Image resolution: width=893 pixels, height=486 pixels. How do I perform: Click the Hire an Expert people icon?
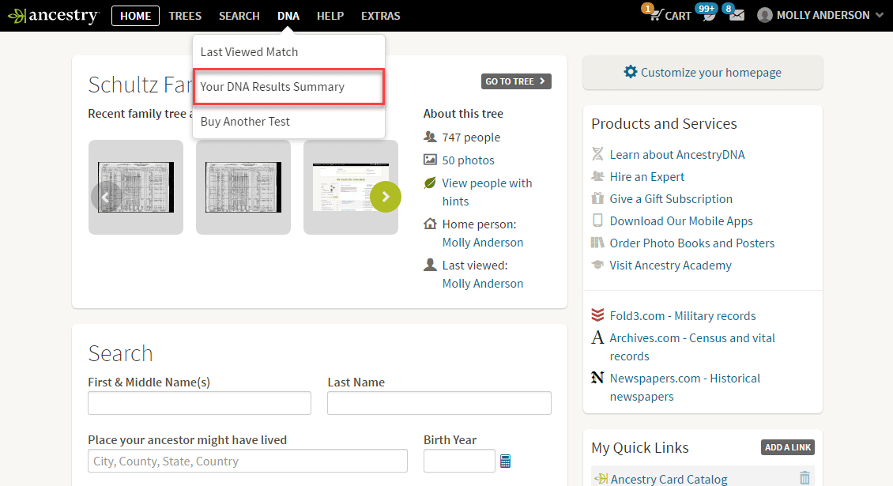597,176
